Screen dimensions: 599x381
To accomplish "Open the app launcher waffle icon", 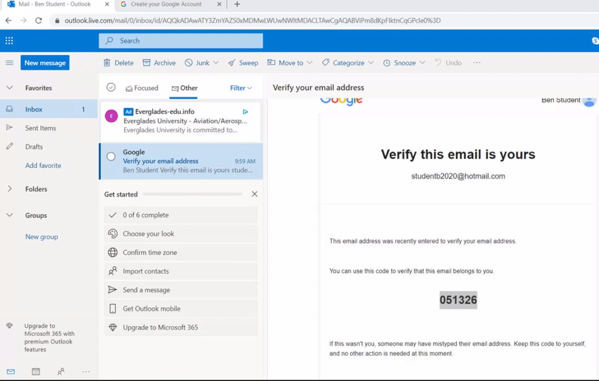I will pyautogui.click(x=9, y=41).
